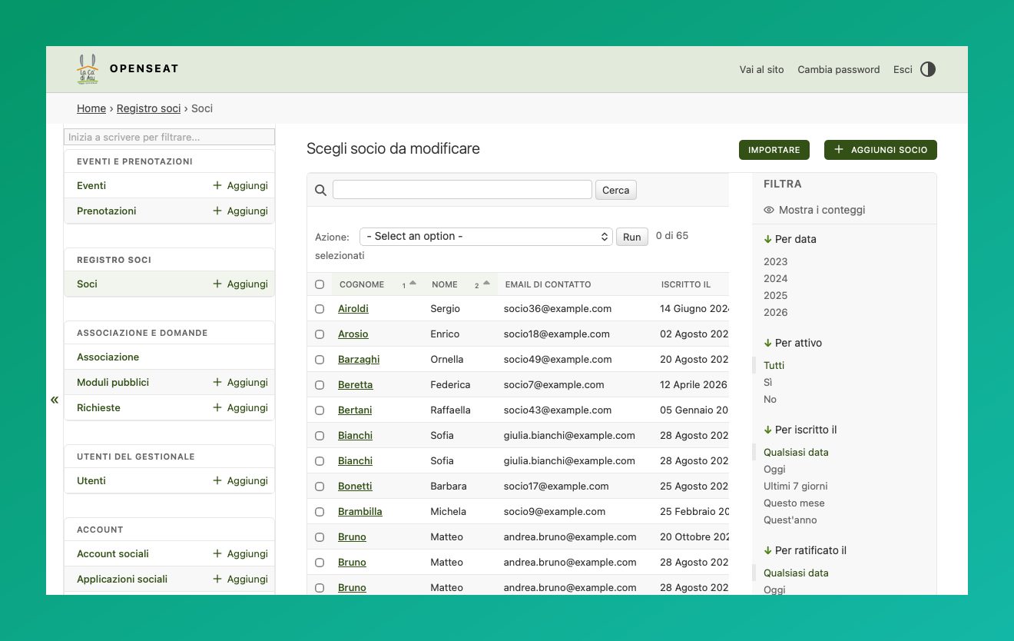Open the Azione select dropdown
The height and width of the screenshot is (641, 1014).
[x=485, y=237]
